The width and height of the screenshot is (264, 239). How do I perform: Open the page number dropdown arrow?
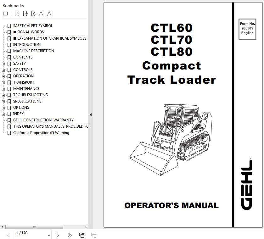[49, 235]
